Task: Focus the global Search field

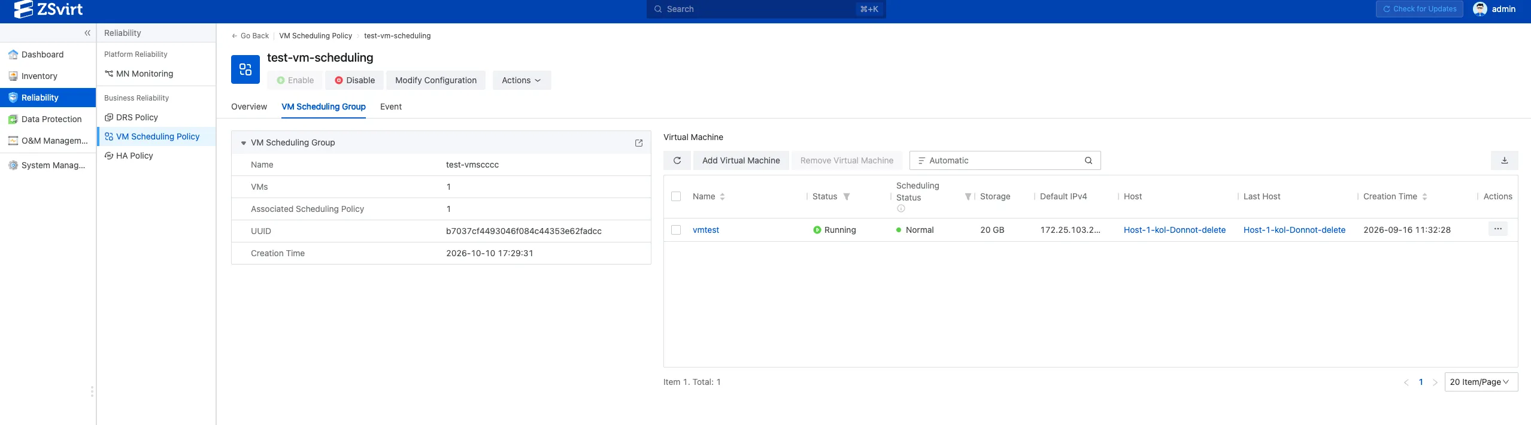Action: 766,9
